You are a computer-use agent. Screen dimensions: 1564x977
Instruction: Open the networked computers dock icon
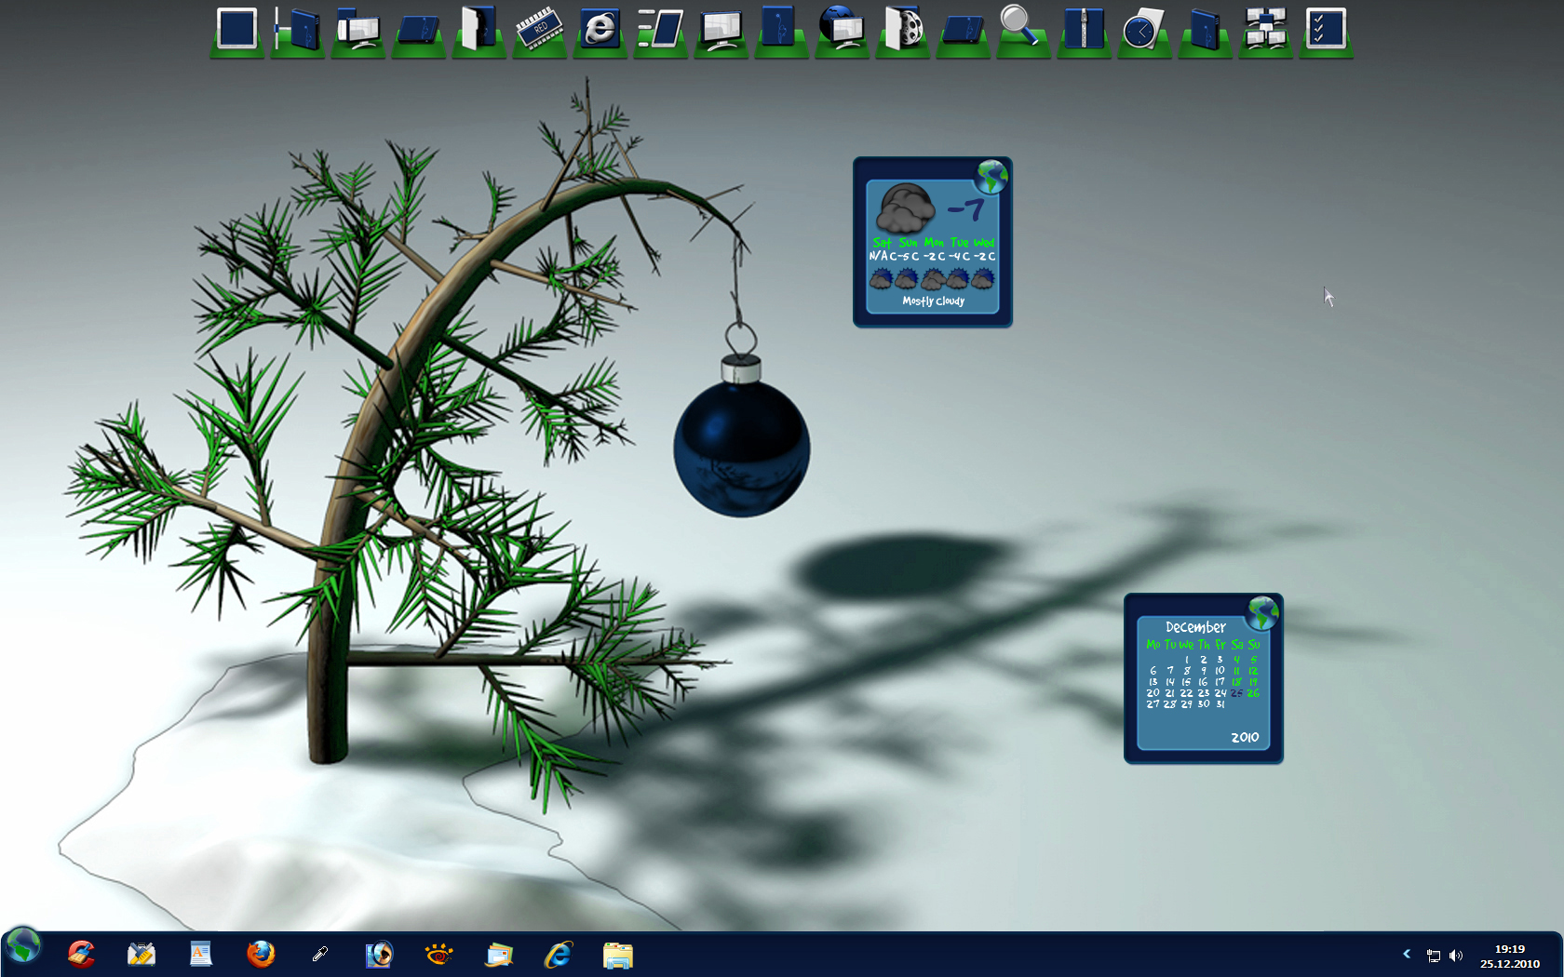(1266, 28)
